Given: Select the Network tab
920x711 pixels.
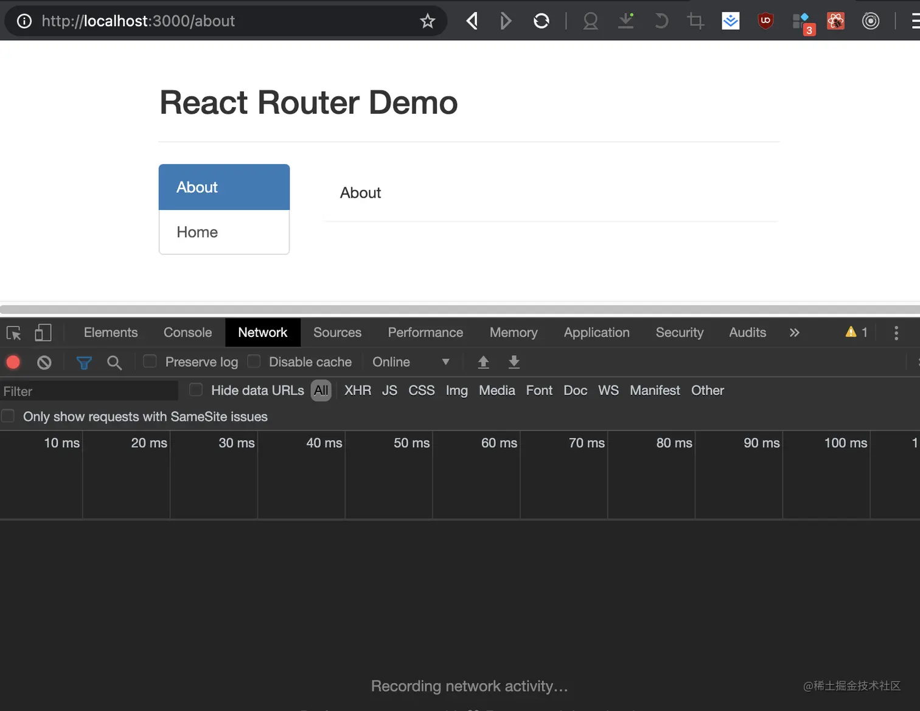Looking at the screenshot, I should click(263, 333).
